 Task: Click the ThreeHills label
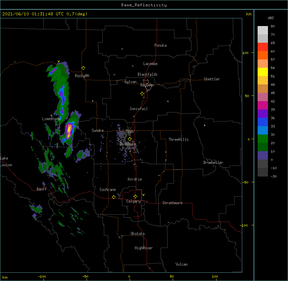tap(179, 139)
